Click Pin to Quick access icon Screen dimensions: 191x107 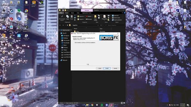[x=62, y=18]
